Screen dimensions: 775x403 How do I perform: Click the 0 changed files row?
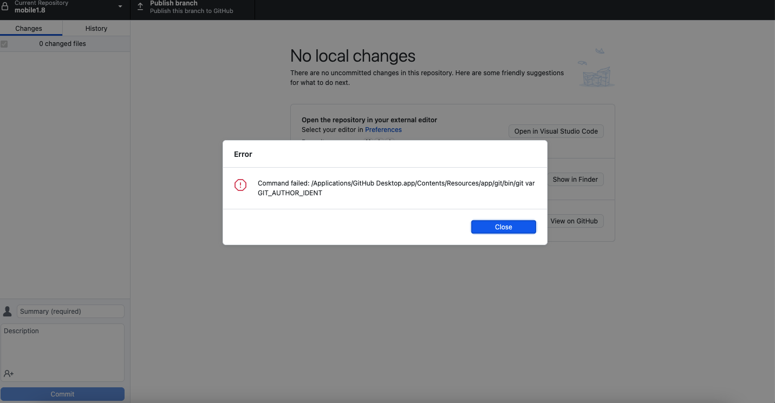click(63, 44)
